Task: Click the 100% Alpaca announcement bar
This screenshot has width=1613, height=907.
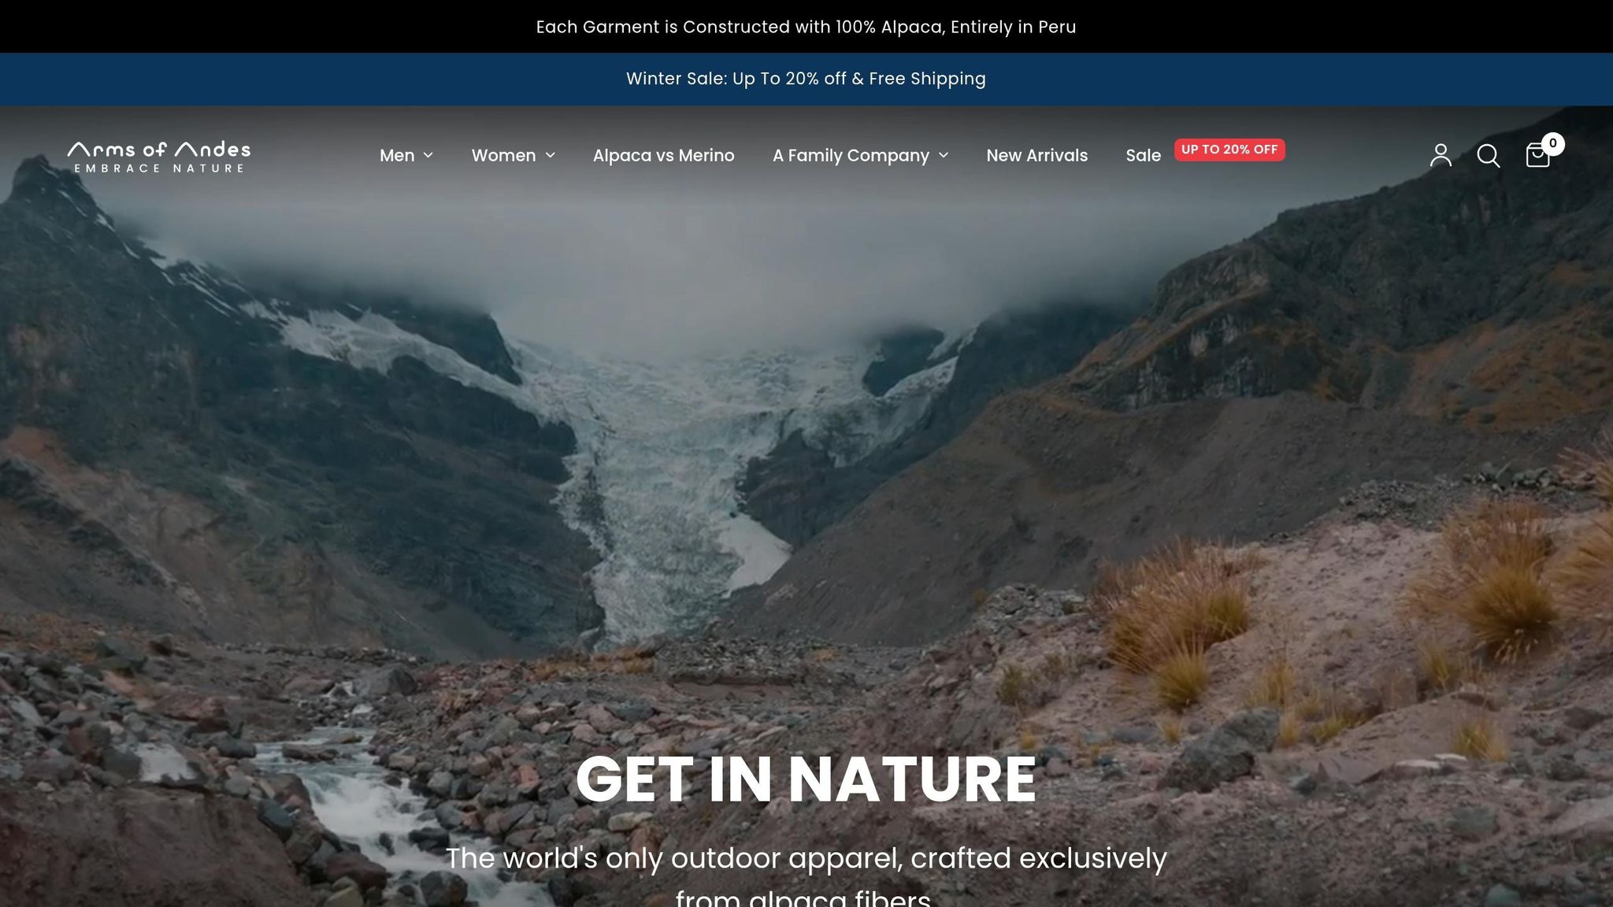Action: pos(806,27)
